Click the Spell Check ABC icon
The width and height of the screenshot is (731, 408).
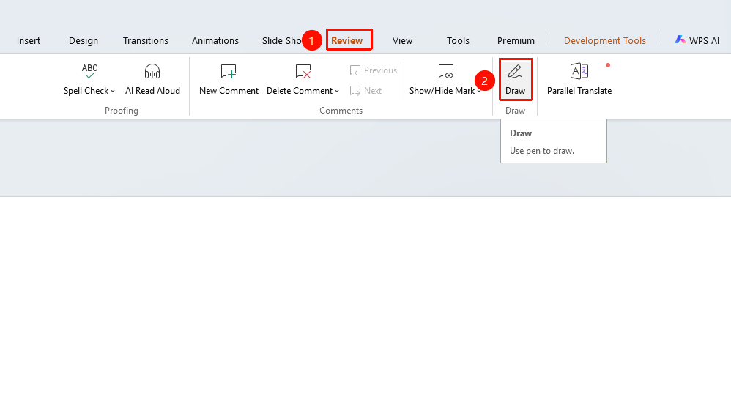tap(89, 71)
